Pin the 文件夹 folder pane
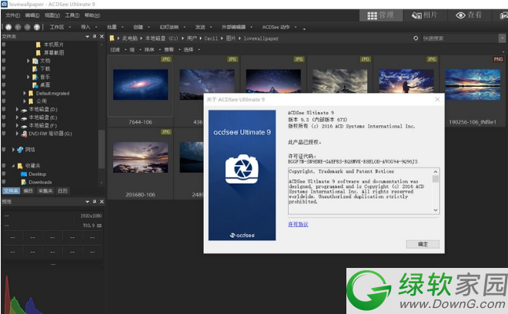508x314 pixels. click(94, 36)
